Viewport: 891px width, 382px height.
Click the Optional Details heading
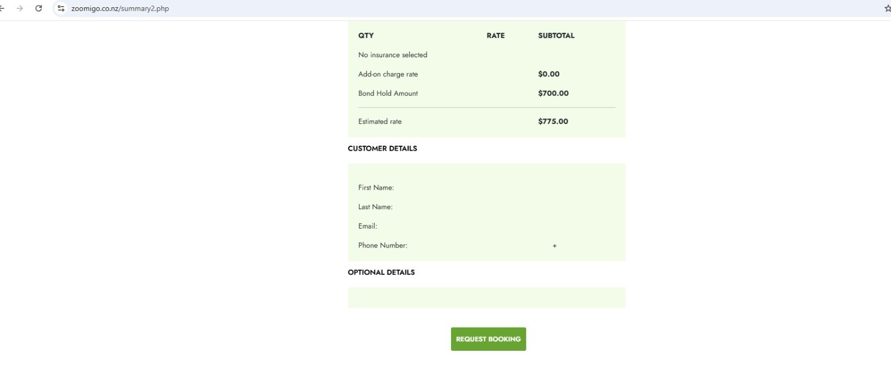381,272
